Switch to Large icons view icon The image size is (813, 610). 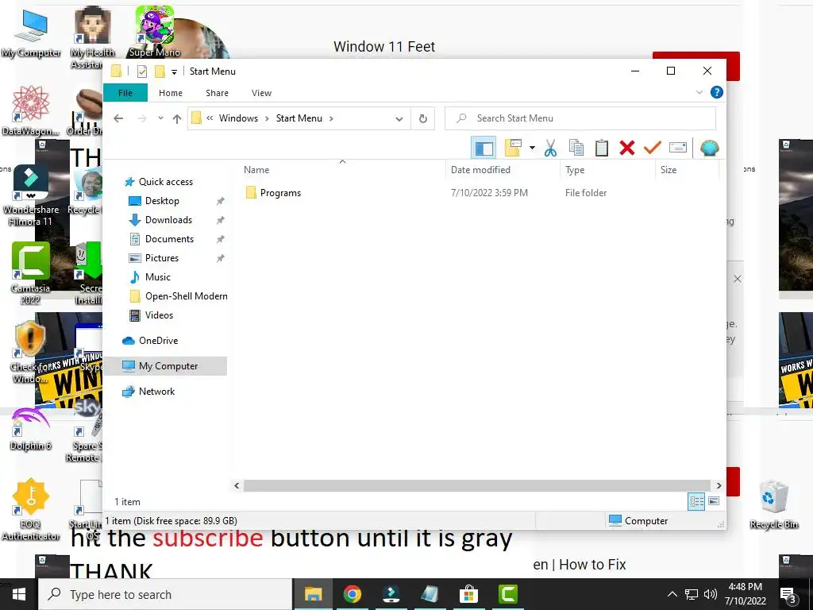click(x=714, y=501)
